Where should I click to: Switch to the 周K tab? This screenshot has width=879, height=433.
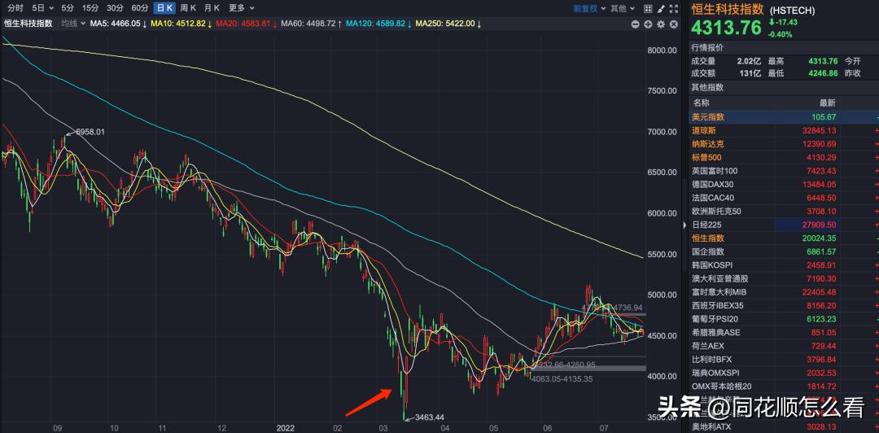tap(189, 8)
